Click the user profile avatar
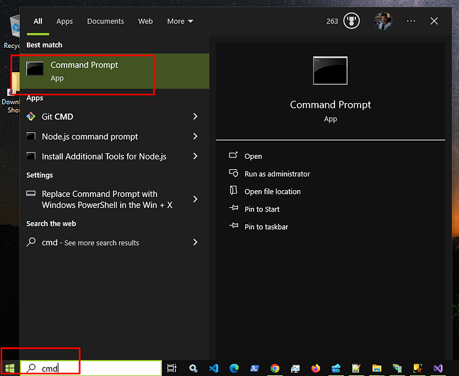 383,21
